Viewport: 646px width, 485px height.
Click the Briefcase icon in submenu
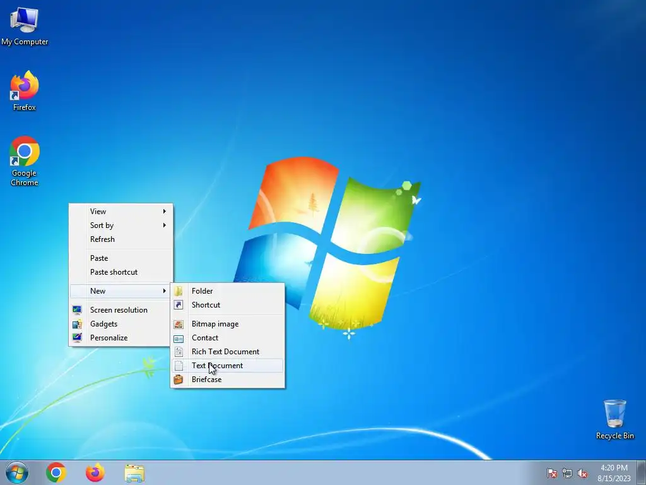click(179, 380)
